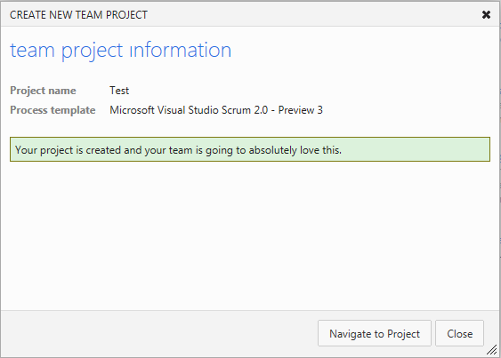The image size is (501, 358).
Task: Click the 'CREATE NEW TEAM PROJECT' title text
Action: pos(78,15)
